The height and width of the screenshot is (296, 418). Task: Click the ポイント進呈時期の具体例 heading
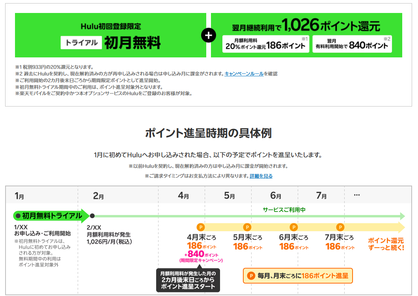(209, 133)
